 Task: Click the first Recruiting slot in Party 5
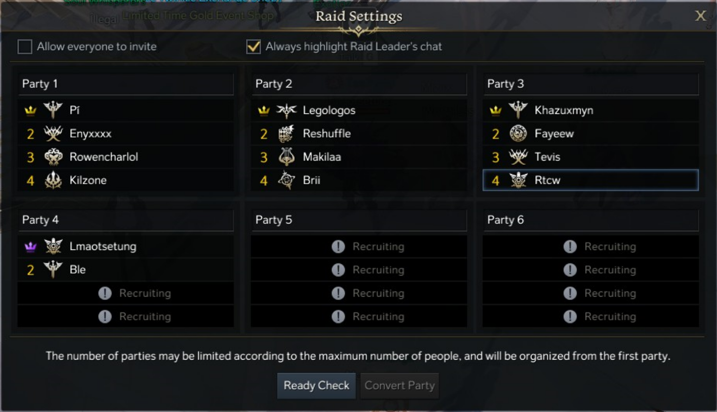click(358, 247)
